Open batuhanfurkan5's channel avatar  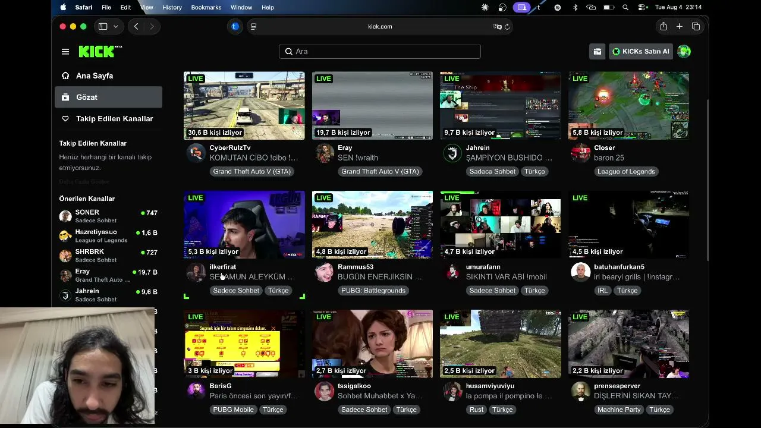click(x=580, y=272)
